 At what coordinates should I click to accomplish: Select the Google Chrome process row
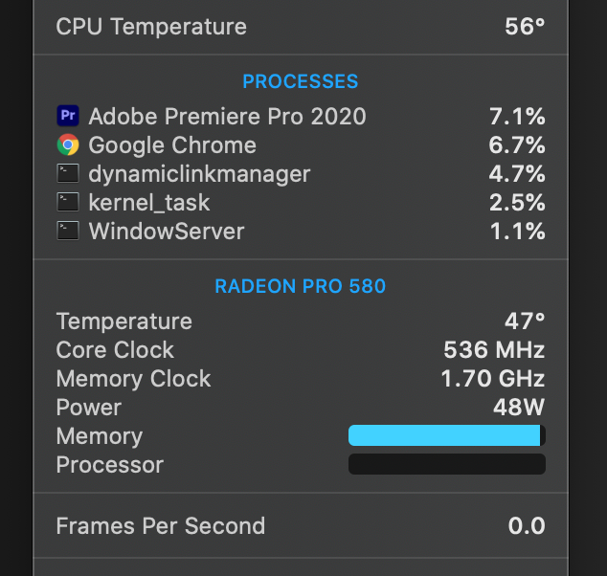click(301, 145)
